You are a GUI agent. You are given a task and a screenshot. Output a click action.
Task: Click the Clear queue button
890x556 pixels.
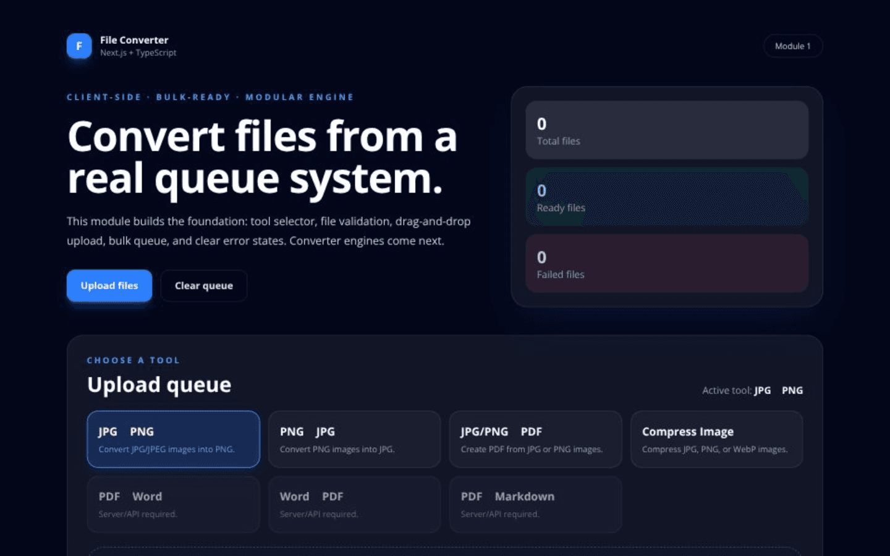pos(204,285)
